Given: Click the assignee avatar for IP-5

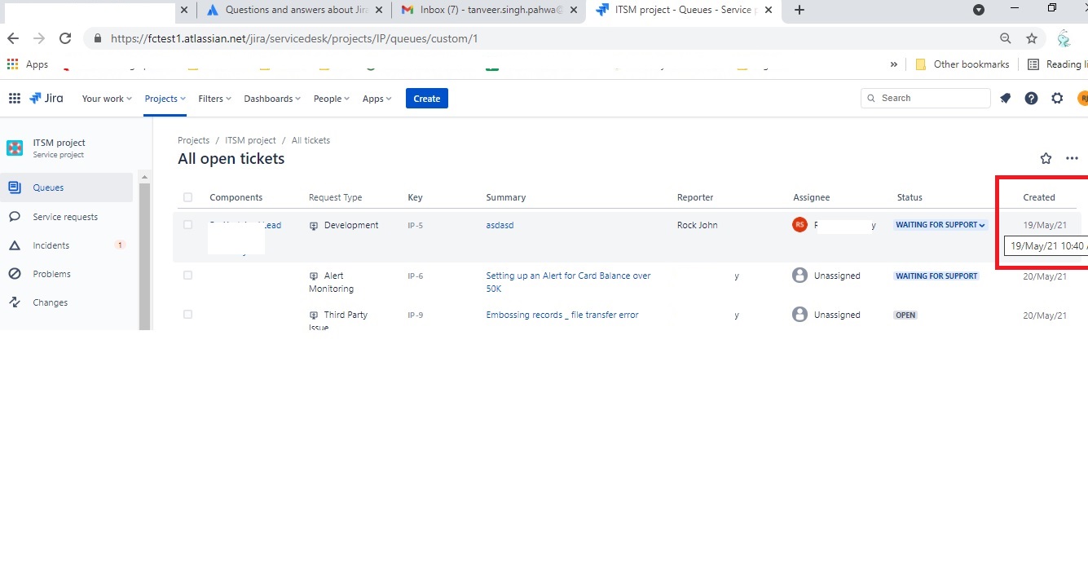Looking at the screenshot, I should [x=799, y=225].
